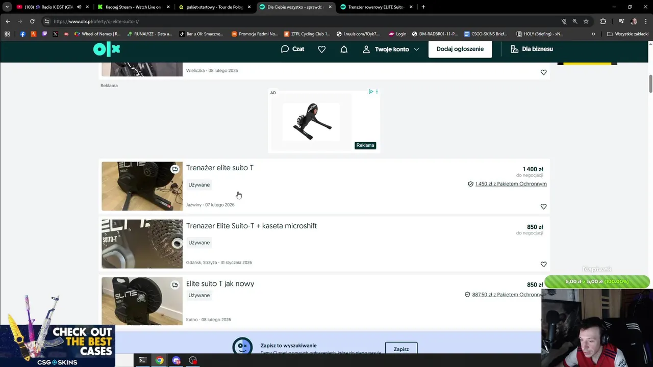Bookmark this page with the star icon
Screen dimensions: 653x367
[x=586, y=21]
